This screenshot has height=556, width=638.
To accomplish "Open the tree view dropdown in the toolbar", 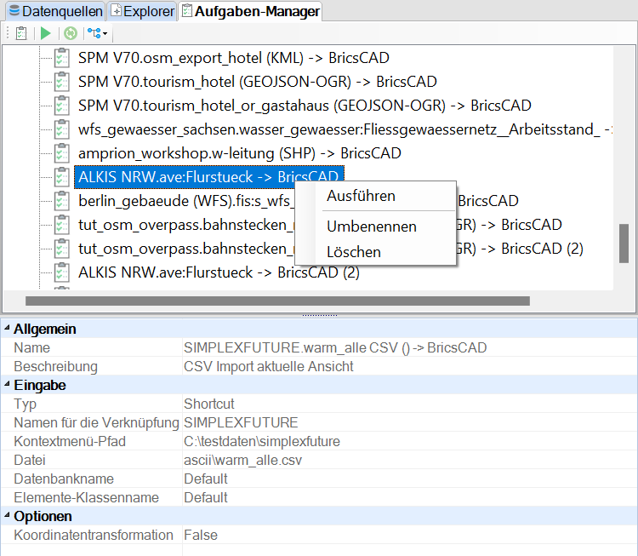I will 97,33.
